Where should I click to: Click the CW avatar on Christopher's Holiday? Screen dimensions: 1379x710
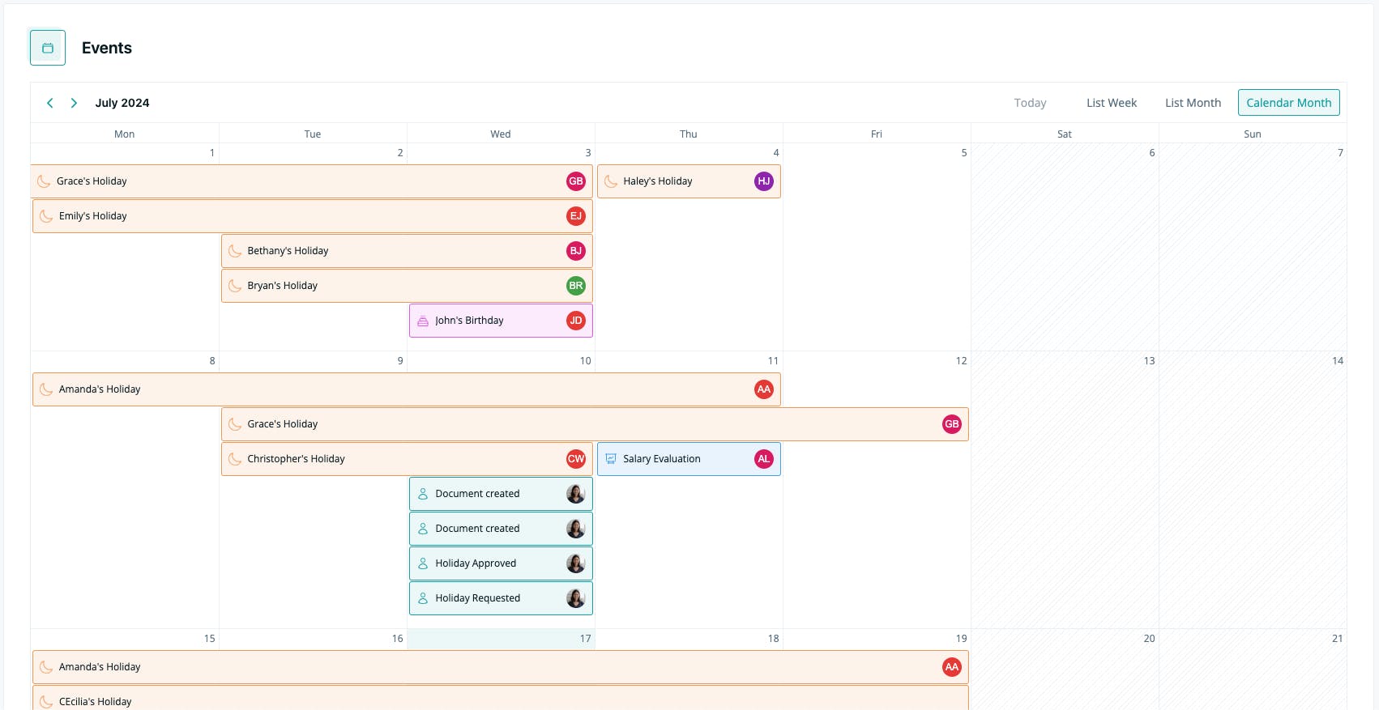576,459
